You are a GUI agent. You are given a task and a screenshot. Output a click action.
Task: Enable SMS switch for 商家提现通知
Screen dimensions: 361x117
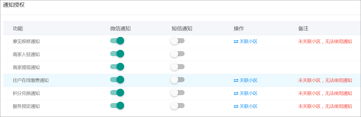[x=177, y=67]
